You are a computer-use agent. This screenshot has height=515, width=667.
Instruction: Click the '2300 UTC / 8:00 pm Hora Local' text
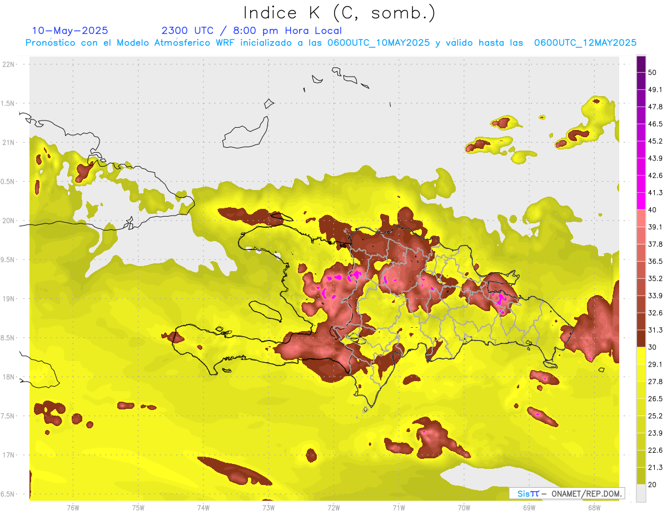click(251, 31)
